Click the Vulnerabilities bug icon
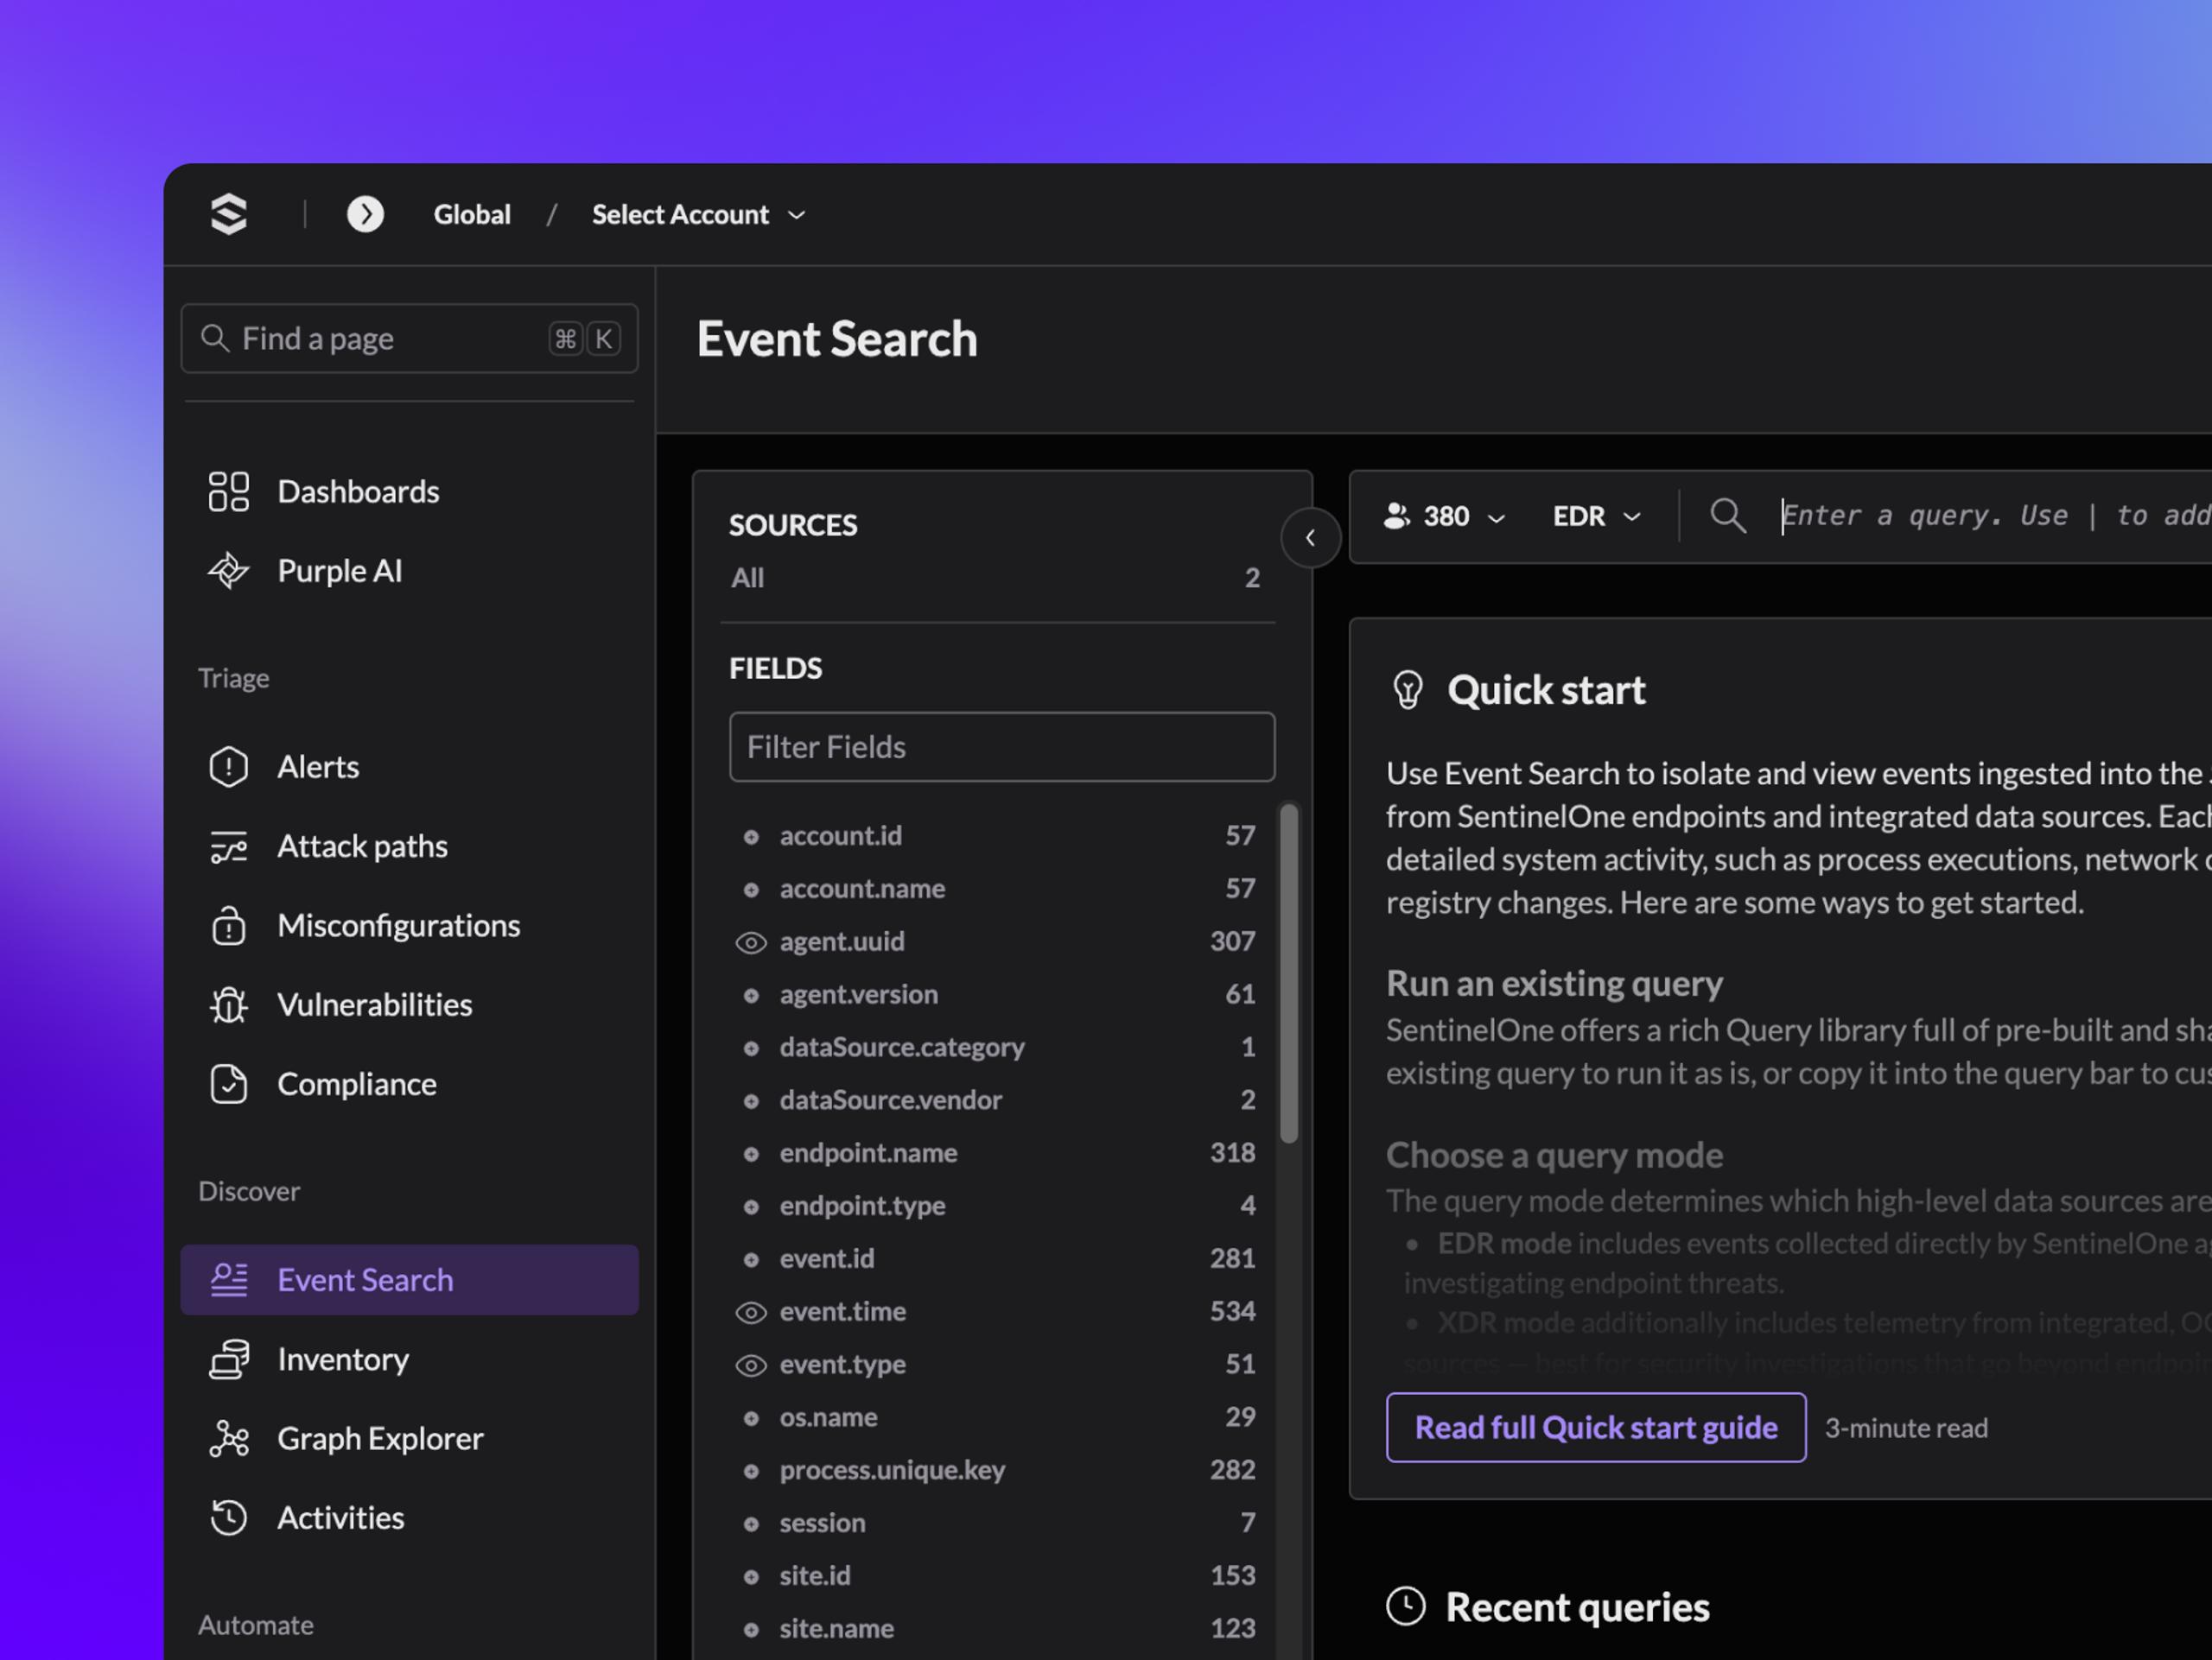The image size is (2212, 1660). tap(229, 1004)
